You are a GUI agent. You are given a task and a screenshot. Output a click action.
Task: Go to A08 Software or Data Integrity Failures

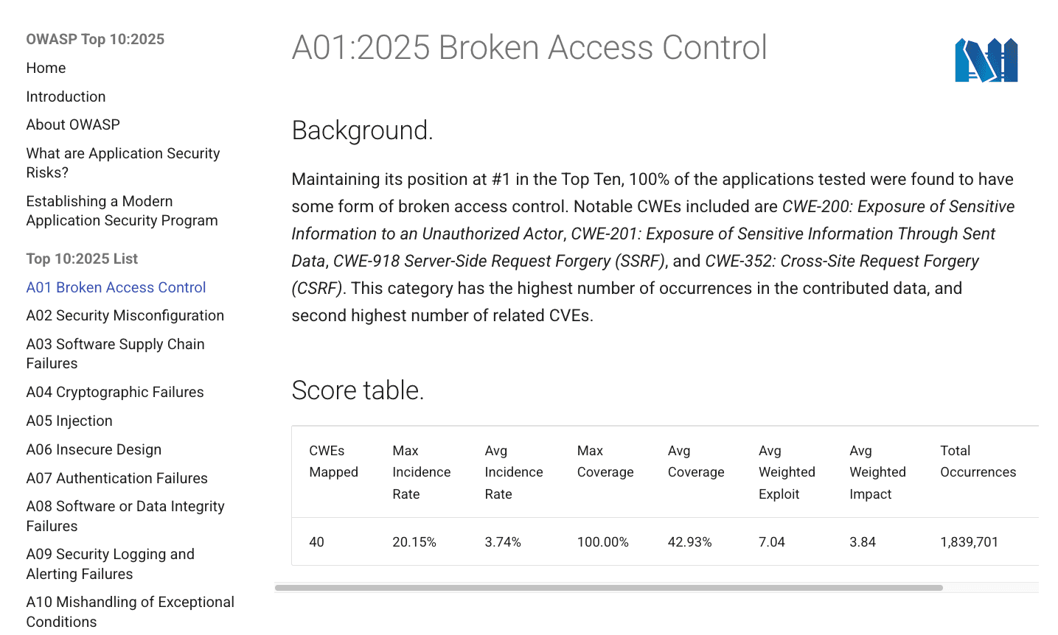click(125, 516)
